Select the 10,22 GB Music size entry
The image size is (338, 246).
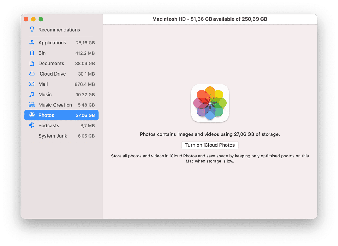85,95
